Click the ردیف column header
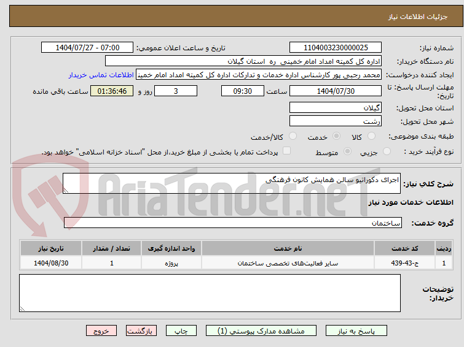This screenshot has width=464, height=347. click(x=444, y=248)
